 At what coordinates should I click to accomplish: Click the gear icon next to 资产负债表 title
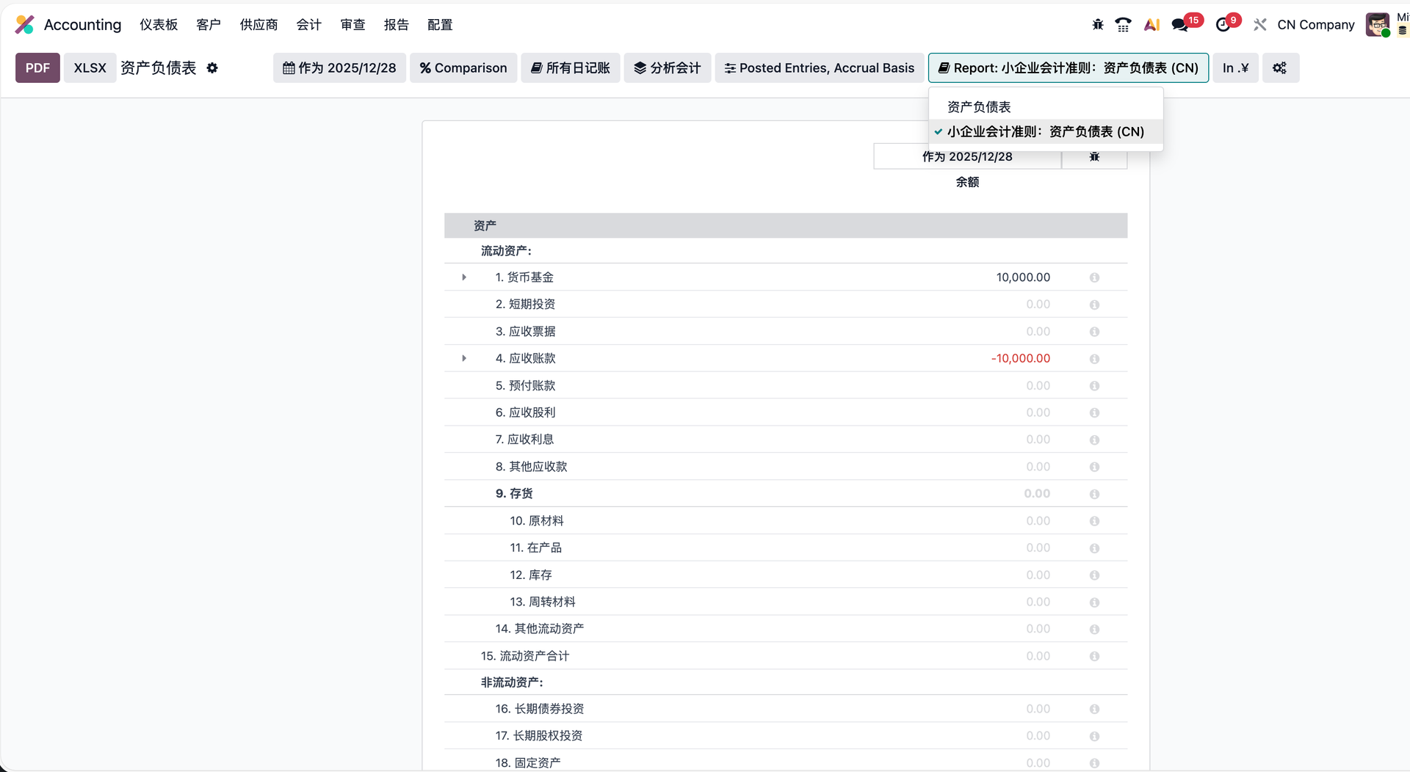[212, 68]
